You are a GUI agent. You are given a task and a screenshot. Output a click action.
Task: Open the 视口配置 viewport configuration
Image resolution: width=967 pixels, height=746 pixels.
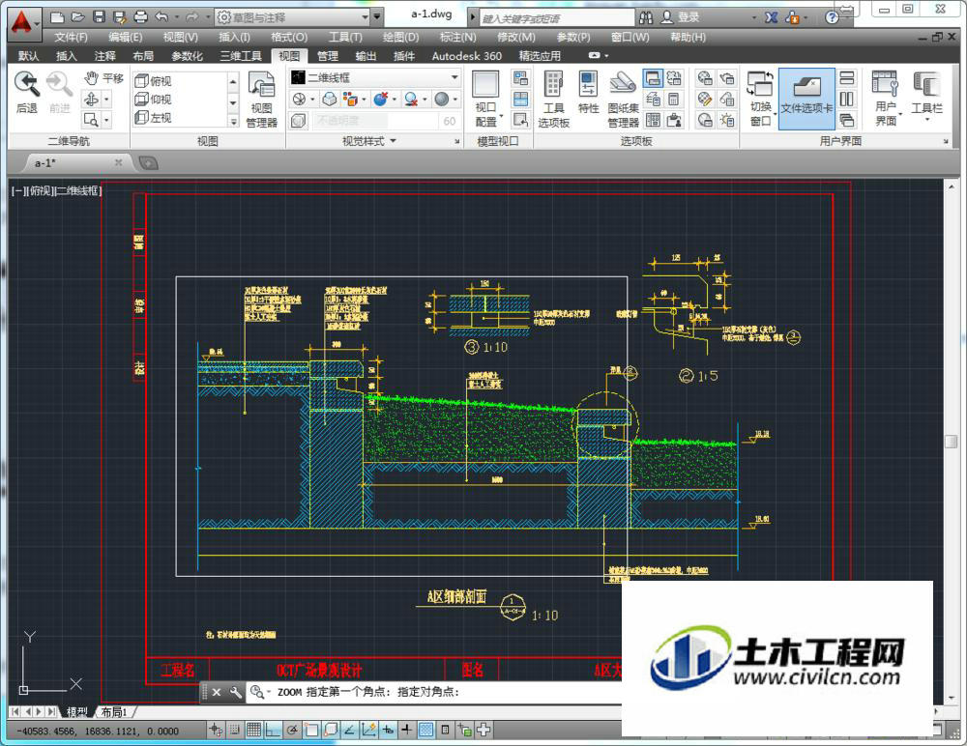click(485, 100)
